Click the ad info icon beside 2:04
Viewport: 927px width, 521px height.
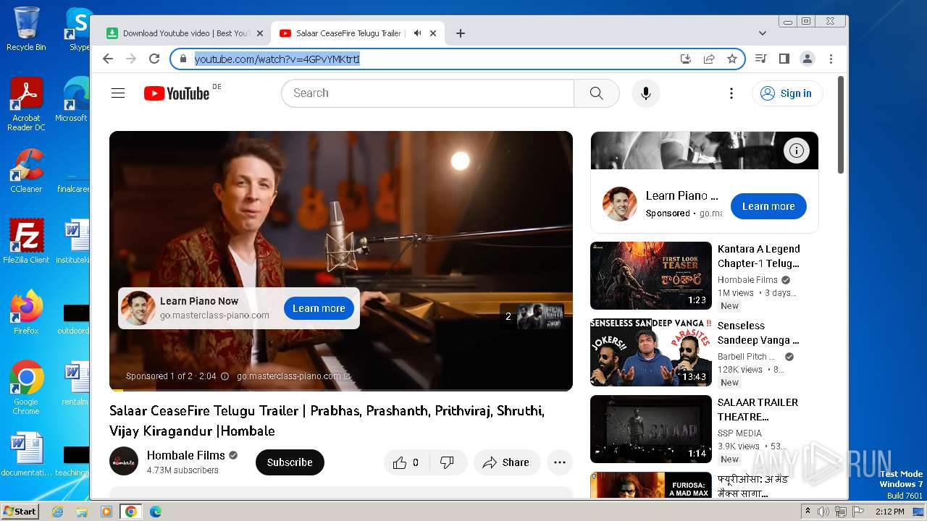[x=225, y=376]
